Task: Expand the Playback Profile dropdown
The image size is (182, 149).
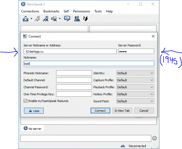Action: [x=135, y=87]
